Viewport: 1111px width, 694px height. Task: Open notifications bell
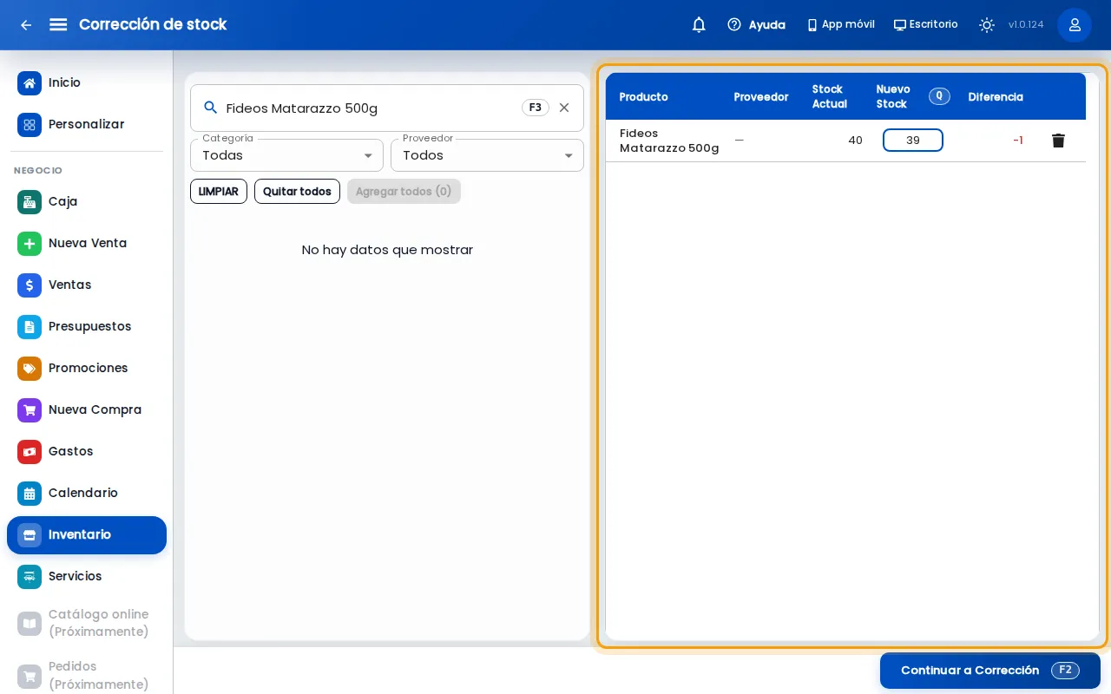(x=699, y=25)
